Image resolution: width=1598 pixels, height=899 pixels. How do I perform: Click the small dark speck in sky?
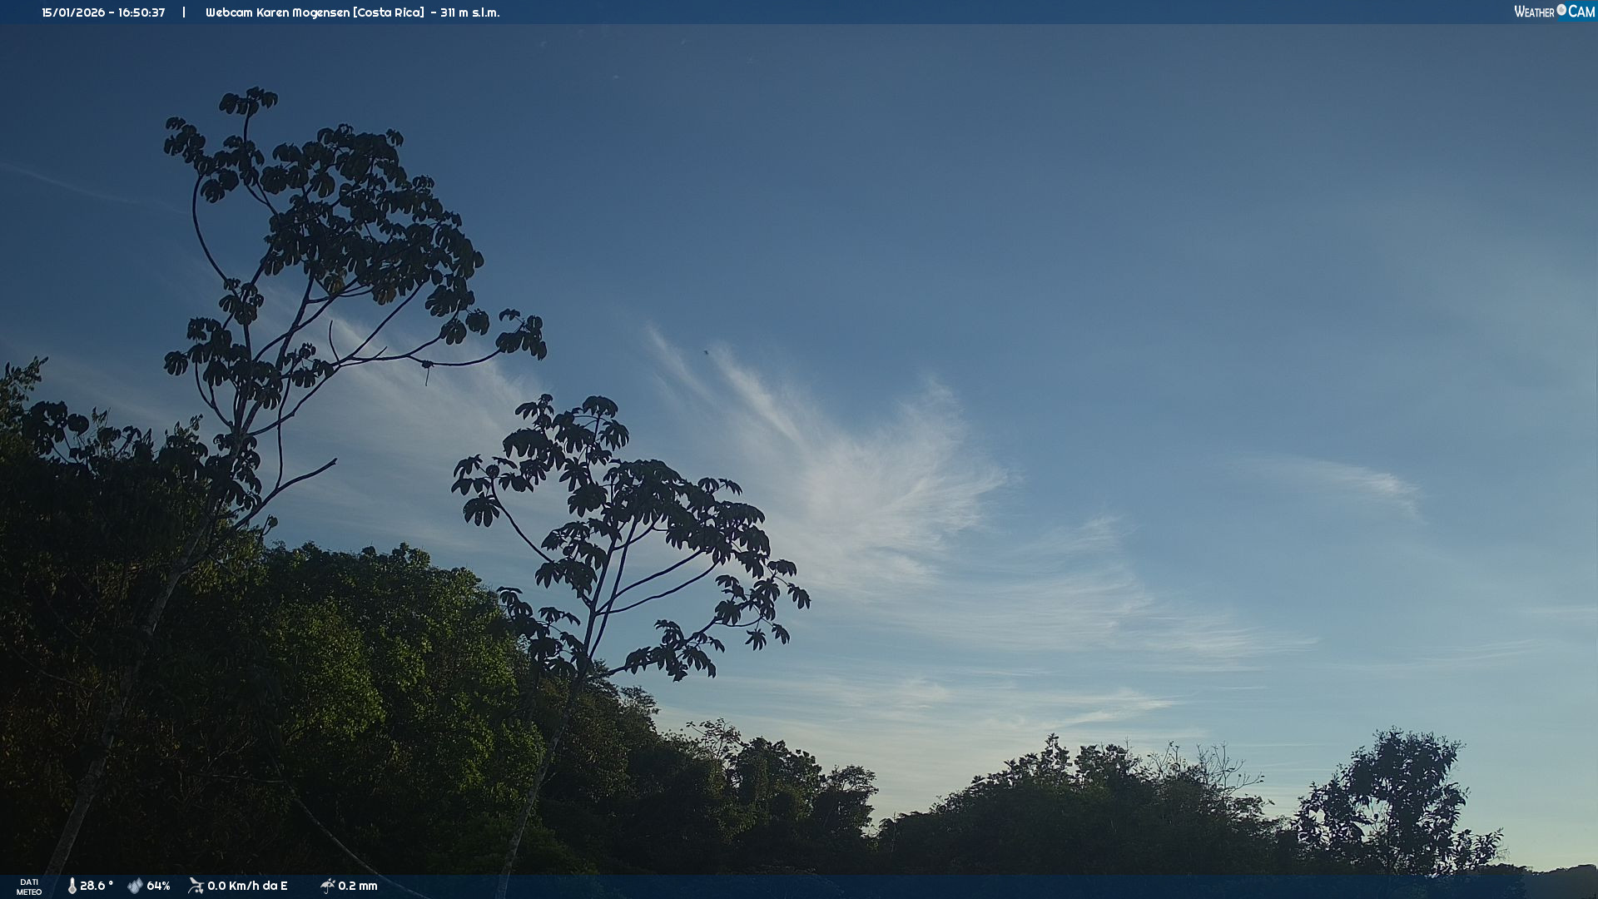point(707,352)
